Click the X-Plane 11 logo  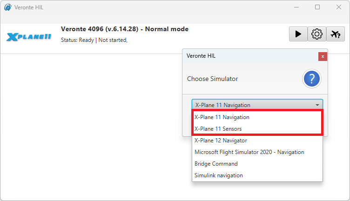click(x=29, y=37)
